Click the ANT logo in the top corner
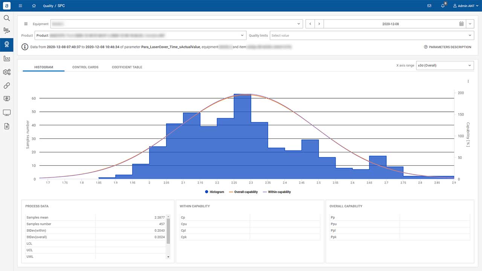Screen dimensions: 482x271 (x=6, y=6)
